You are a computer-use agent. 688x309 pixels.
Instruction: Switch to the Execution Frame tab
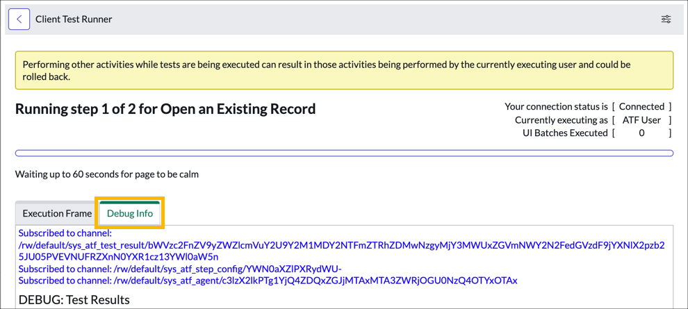(x=57, y=214)
